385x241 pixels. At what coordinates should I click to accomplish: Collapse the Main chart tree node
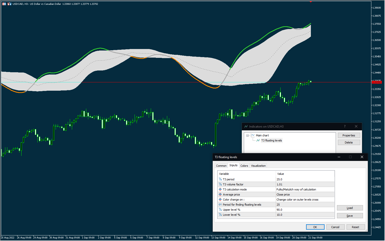pos(247,135)
